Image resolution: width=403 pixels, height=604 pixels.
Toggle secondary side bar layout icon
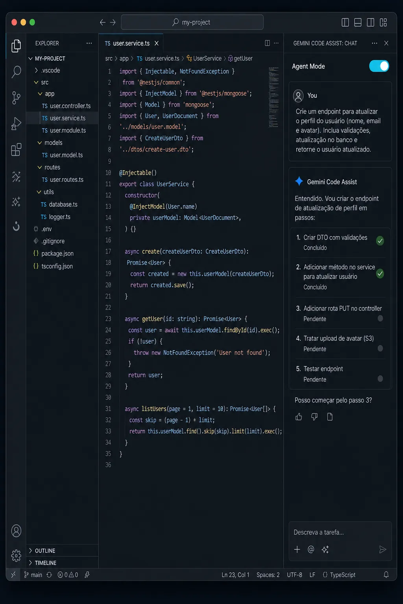coord(370,22)
